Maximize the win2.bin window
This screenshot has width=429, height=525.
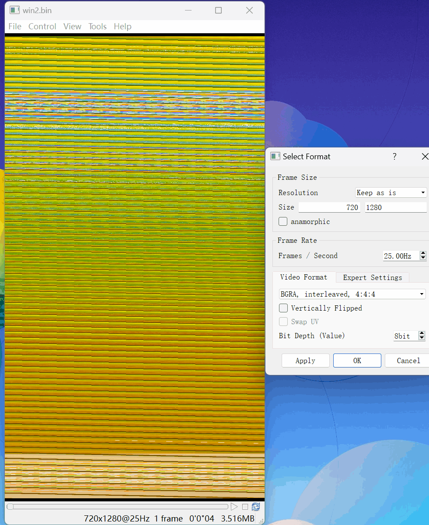pos(218,10)
